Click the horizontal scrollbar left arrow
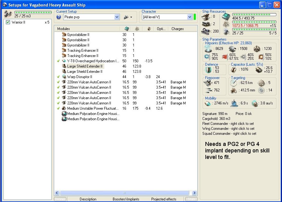This screenshot has height=202, width=282. 57,193
